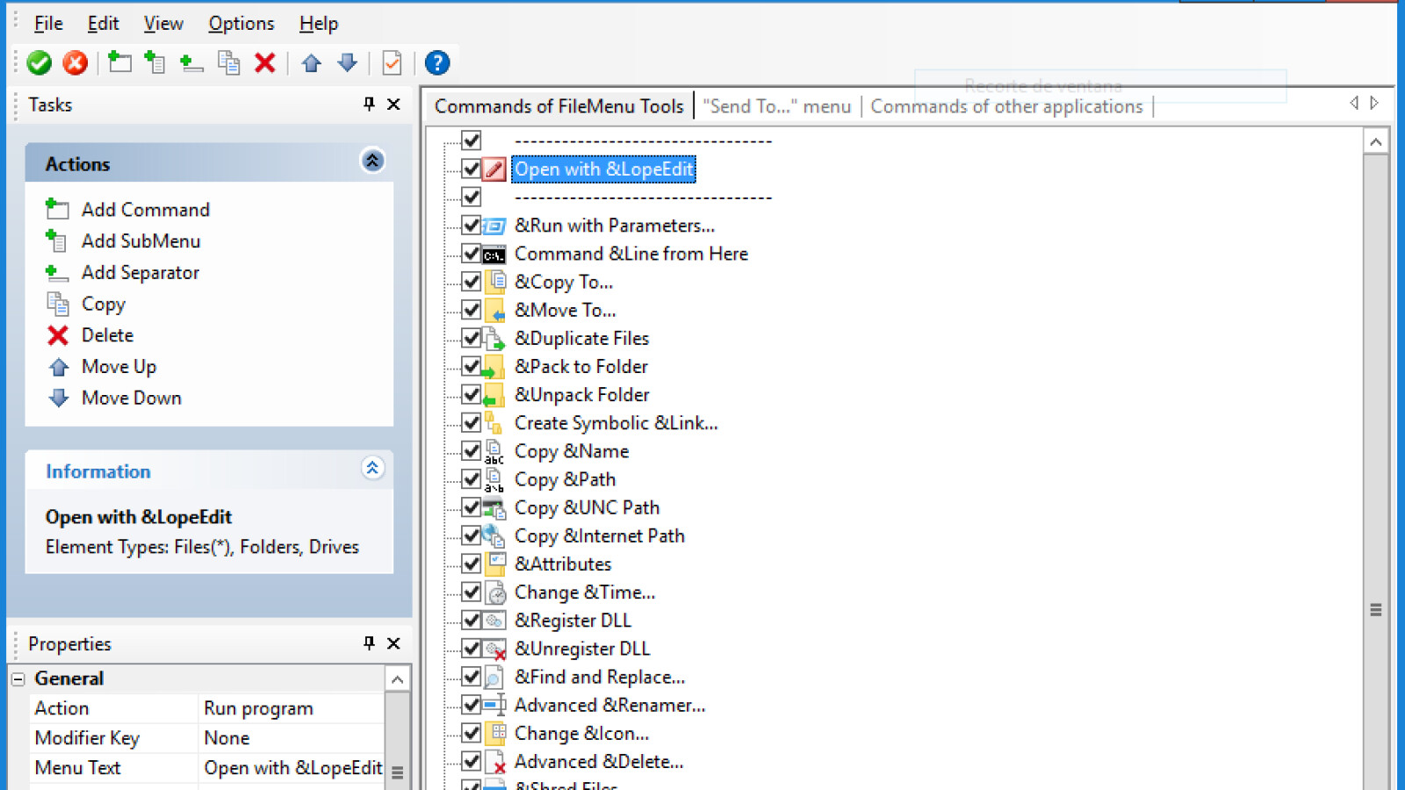Switch to the "Send To..." menu tab

[x=777, y=106]
